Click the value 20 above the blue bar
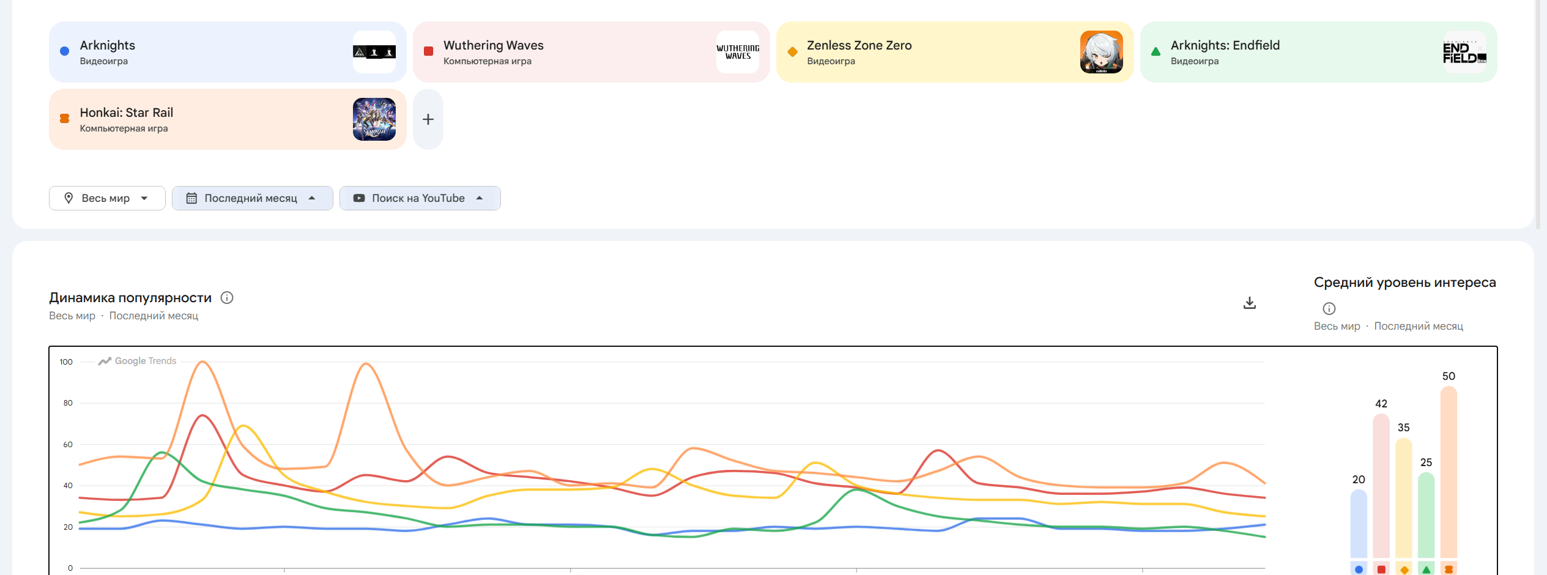Screen dimensions: 1547x575 [x=1359, y=480]
